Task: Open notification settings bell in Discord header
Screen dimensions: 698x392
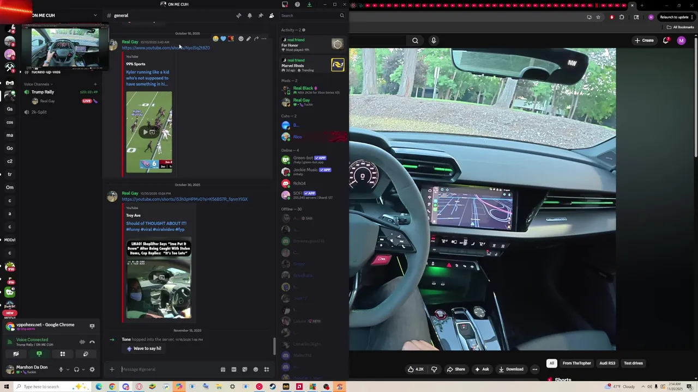Action: coord(250,15)
